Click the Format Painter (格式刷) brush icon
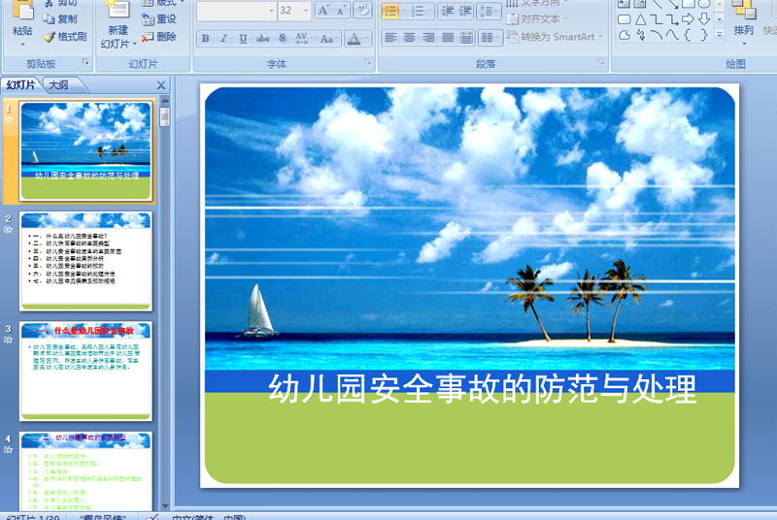This screenshot has height=520, width=777. point(50,37)
